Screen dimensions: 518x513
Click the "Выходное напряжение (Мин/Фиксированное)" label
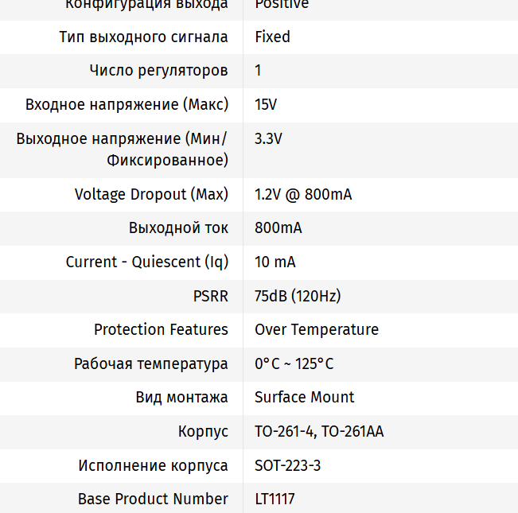click(122, 150)
